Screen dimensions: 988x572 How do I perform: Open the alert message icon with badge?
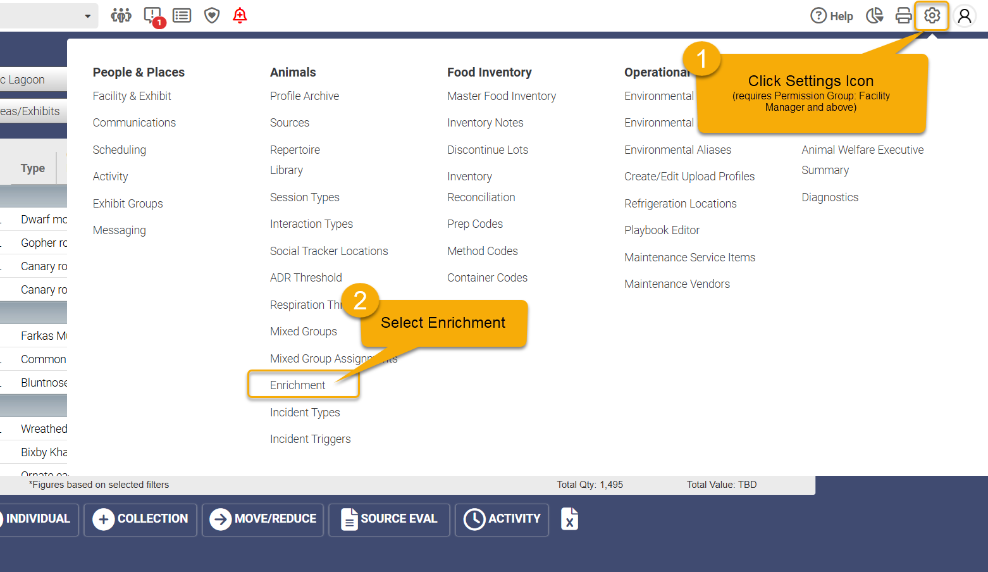(154, 16)
